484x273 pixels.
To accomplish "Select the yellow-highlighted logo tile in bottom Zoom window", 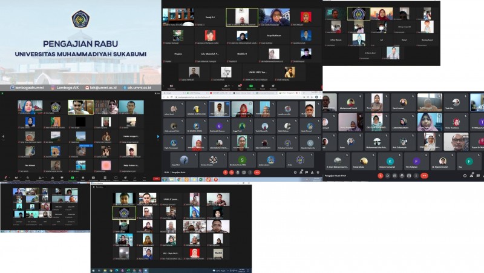I will tap(125, 212).
